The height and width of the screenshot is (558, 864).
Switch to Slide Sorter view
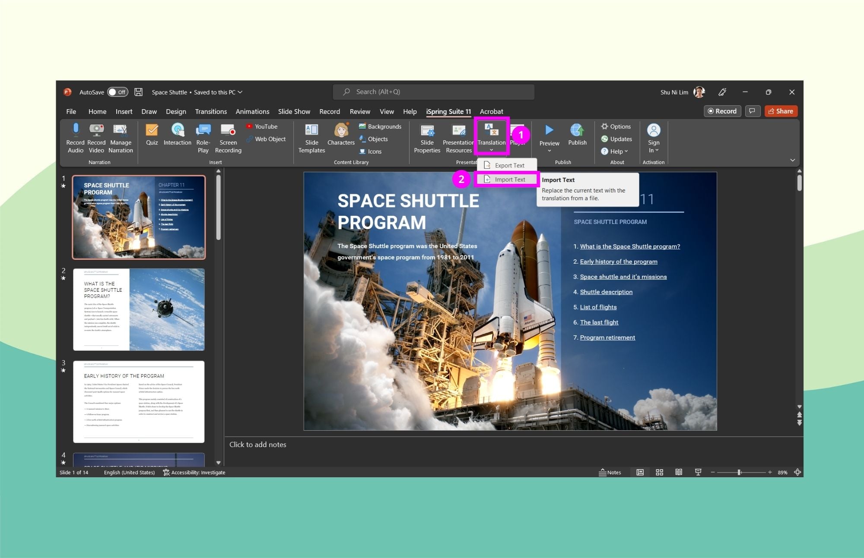[x=659, y=473]
